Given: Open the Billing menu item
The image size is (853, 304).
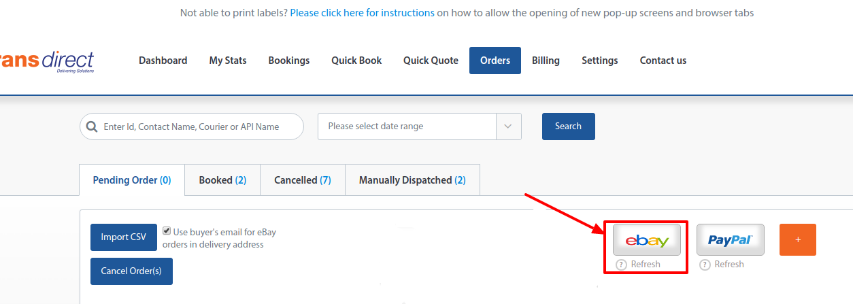Looking at the screenshot, I should 546,61.
